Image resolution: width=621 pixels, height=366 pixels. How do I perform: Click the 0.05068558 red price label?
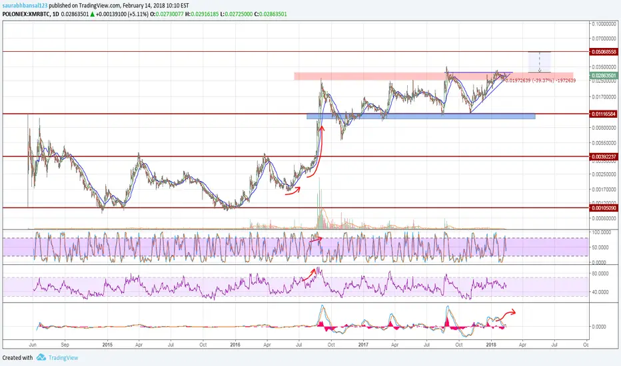point(604,52)
